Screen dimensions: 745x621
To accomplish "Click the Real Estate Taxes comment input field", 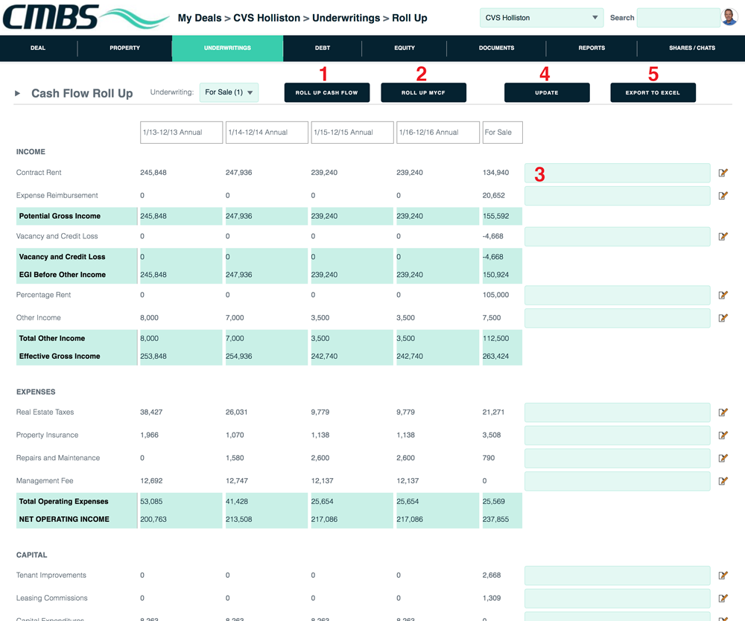I will click(x=617, y=413).
